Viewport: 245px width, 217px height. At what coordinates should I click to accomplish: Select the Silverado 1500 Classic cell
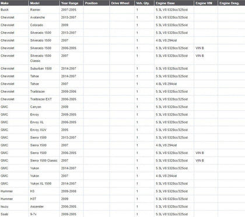click(44, 58)
